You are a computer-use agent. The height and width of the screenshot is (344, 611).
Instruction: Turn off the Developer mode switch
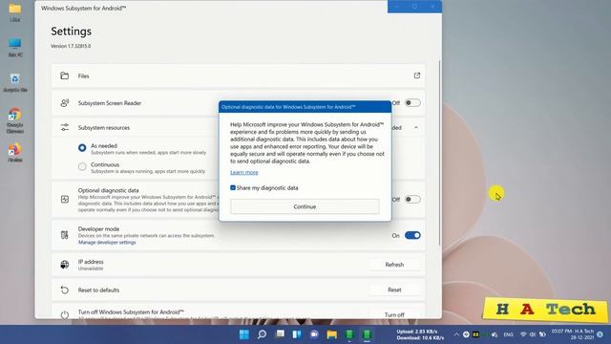(x=412, y=235)
